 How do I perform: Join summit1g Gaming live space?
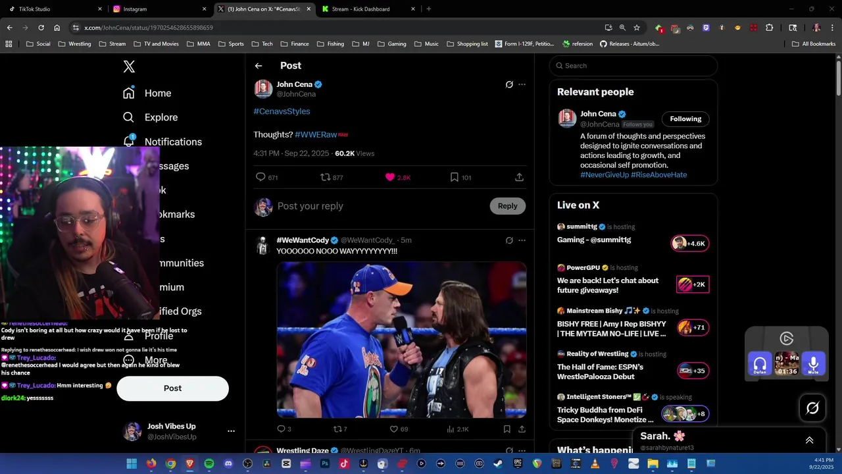pos(633,236)
